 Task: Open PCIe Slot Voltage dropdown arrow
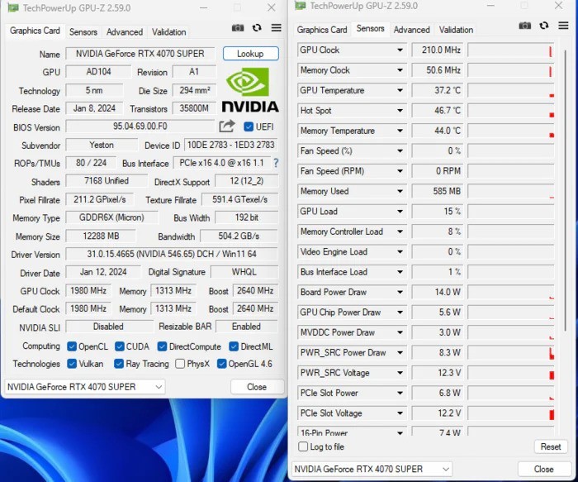pos(400,413)
